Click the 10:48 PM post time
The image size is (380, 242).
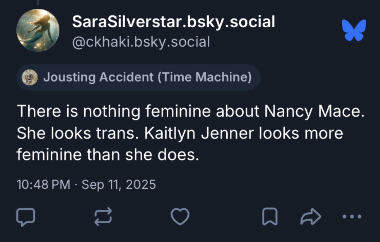click(43, 184)
